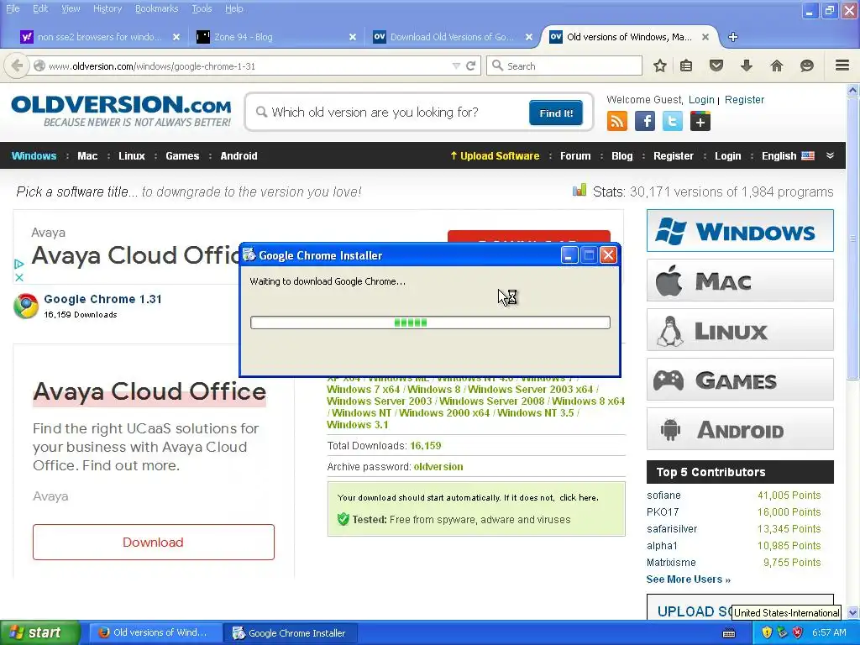The image size is (860, 645).
Task: Click the OLDVERSION.COM logo
Action: pyautogui.click(x=121, y=112)
